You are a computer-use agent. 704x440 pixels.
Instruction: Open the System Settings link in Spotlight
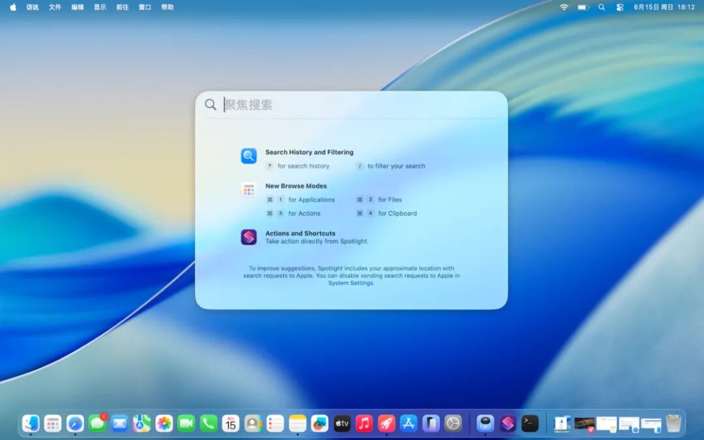[351, 284]
